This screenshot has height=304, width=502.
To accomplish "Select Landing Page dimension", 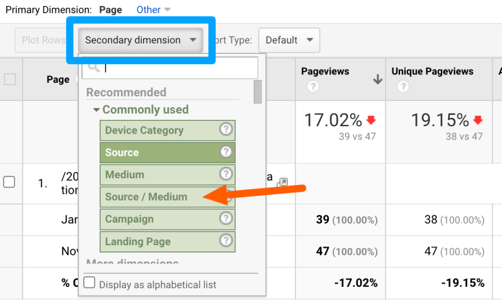I will (x=168, y=241).
